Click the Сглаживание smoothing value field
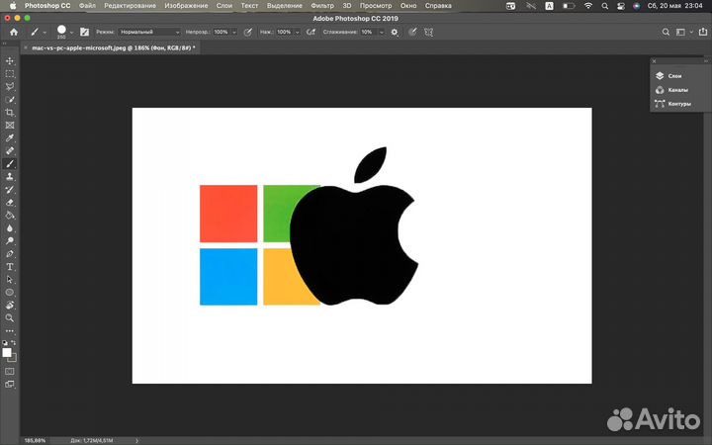The image size is (712, 445). pyautogui.click(x=369, y=32)
